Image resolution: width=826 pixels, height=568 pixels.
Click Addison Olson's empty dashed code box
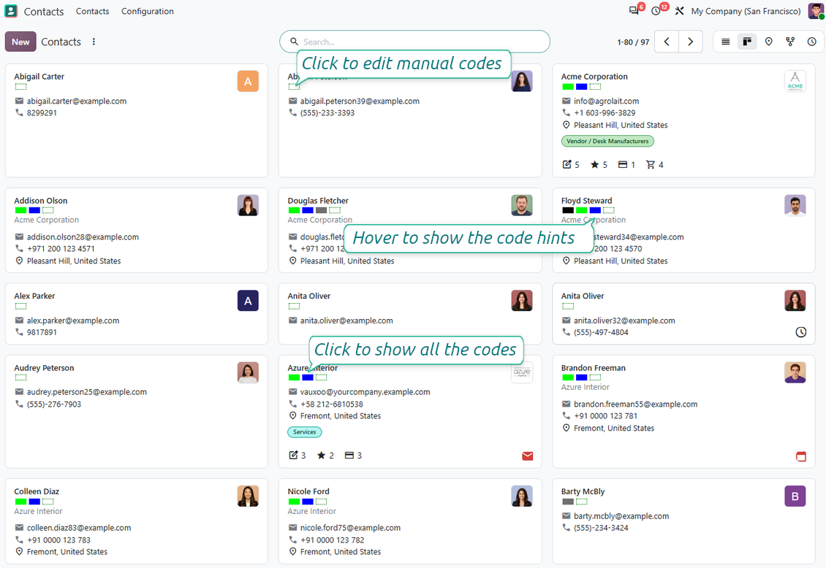48,210
